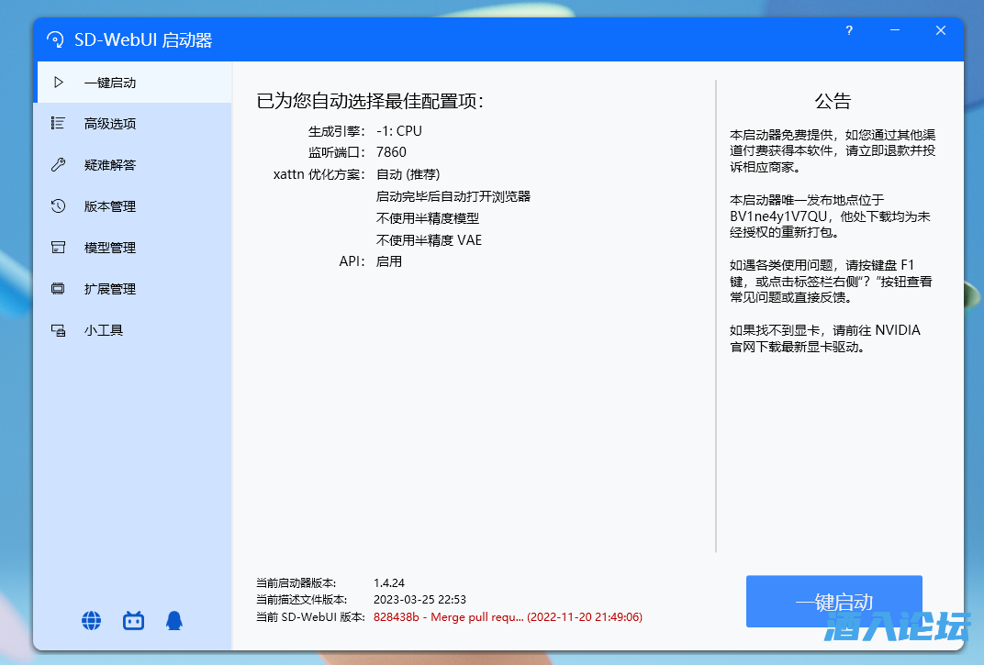Open the QQ penguin icon link
Screen dimensions: 984x665
click(173, 621)
